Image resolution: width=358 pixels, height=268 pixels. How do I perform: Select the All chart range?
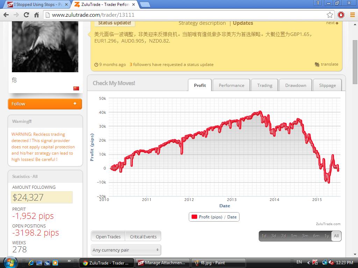coord(336,236)
